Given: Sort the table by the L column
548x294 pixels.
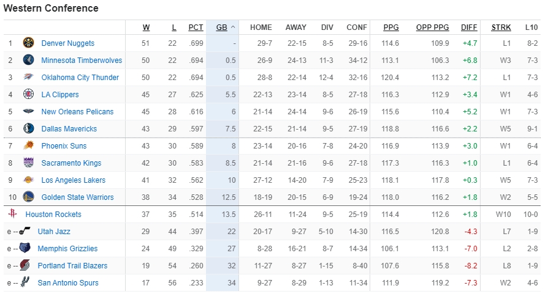Looking at the screenshot, I should coord(174,28).
